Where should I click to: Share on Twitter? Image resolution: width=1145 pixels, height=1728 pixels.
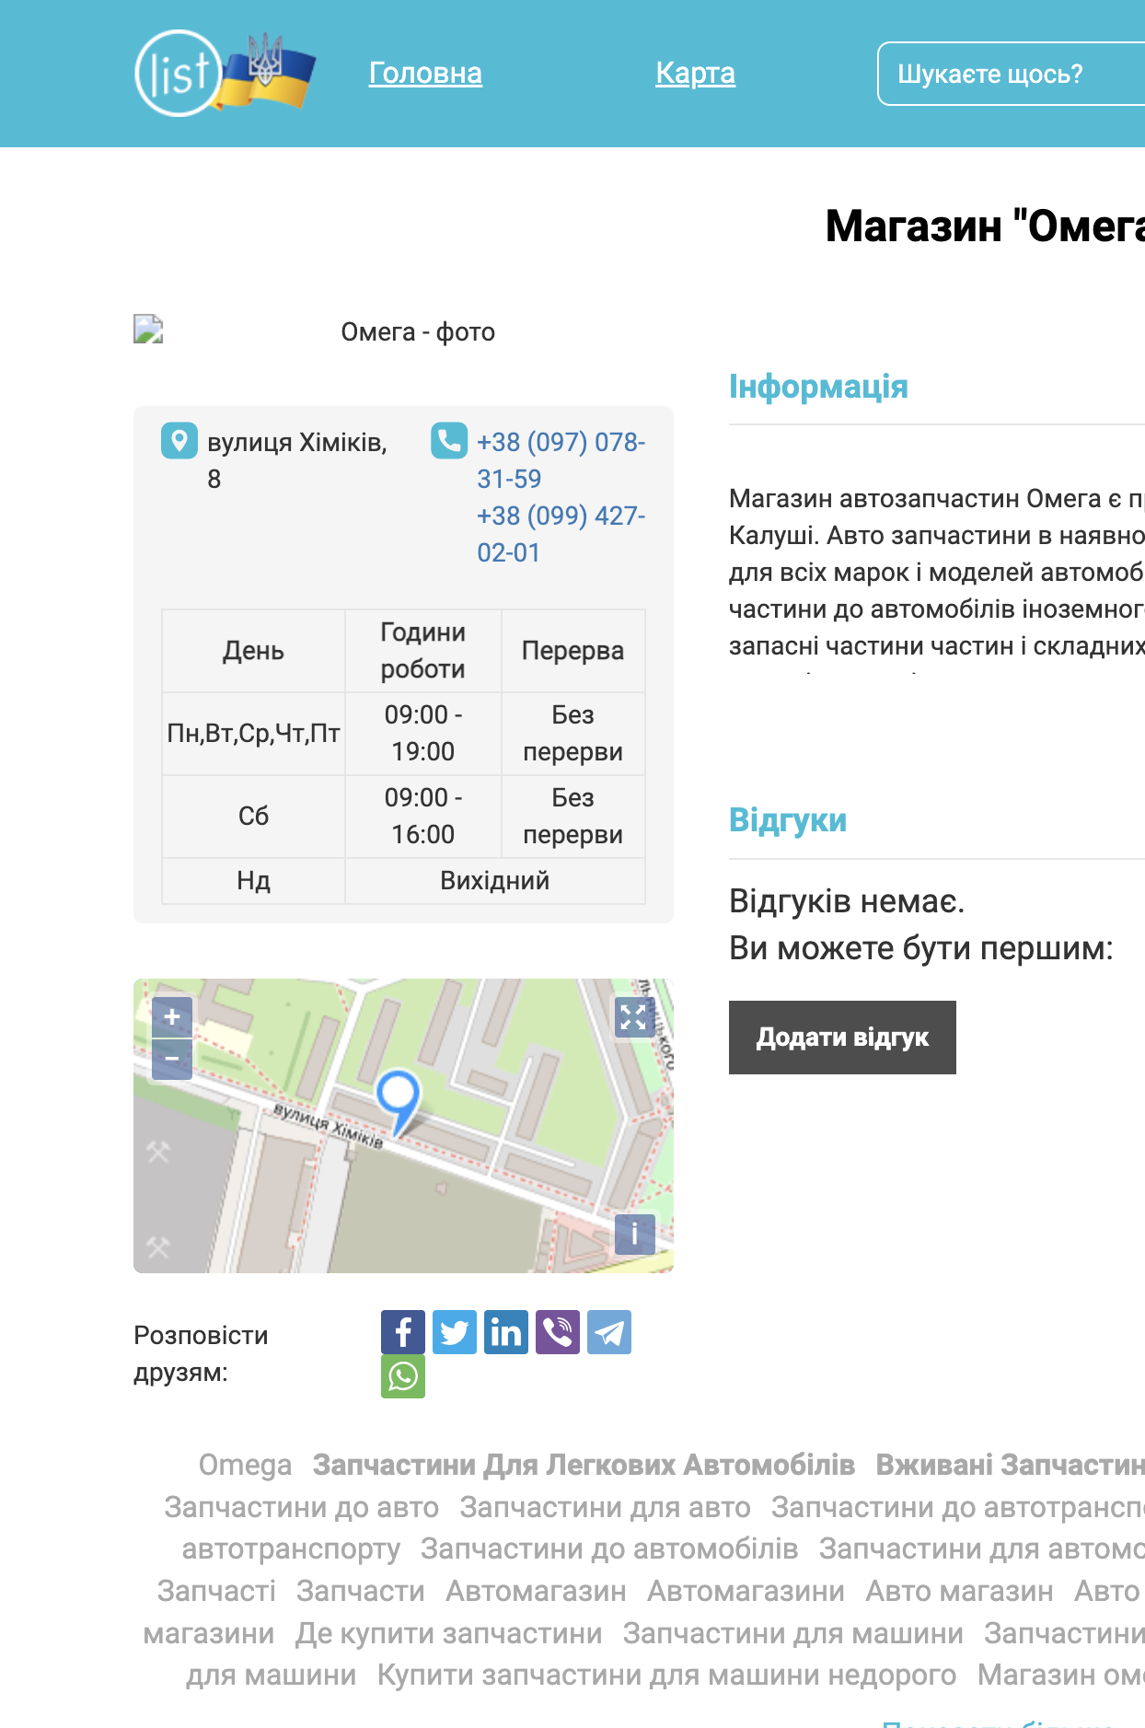455,1332
